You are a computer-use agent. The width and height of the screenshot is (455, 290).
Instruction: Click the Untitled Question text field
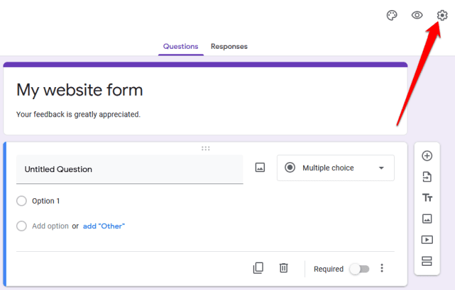click(129, 169)
